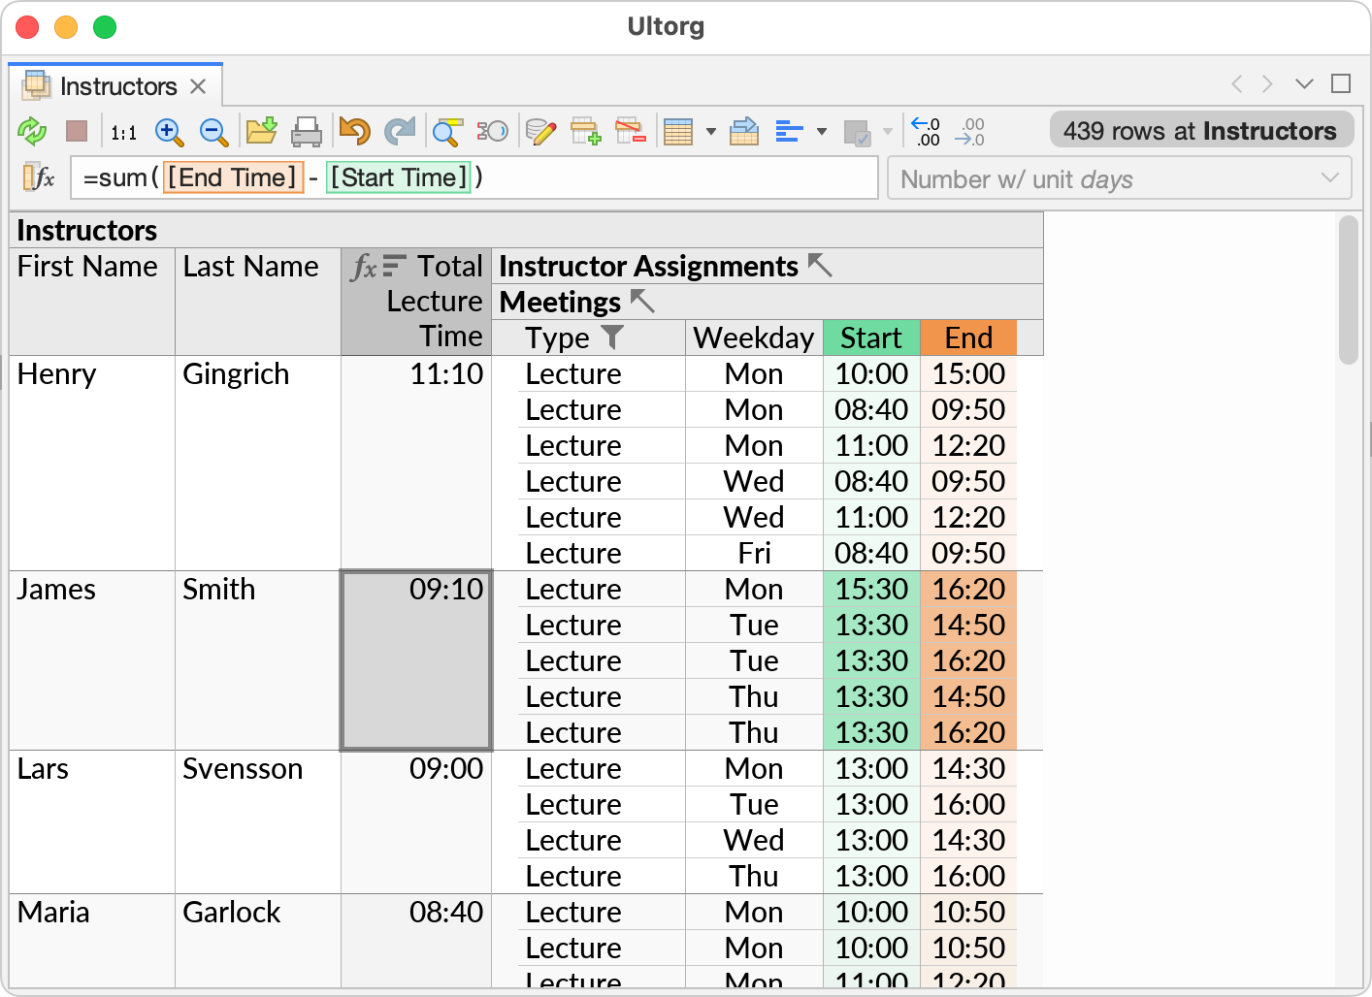This screenshot has width=1372, height=997.
Task: Click the database pencil edit icon
Action: (540, 131)
